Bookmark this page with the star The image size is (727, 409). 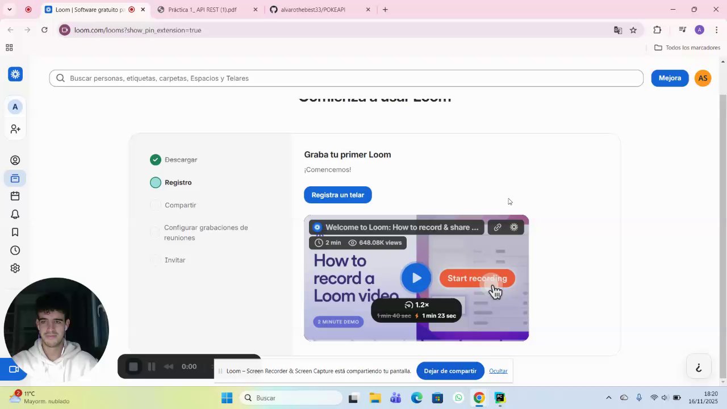633,30
